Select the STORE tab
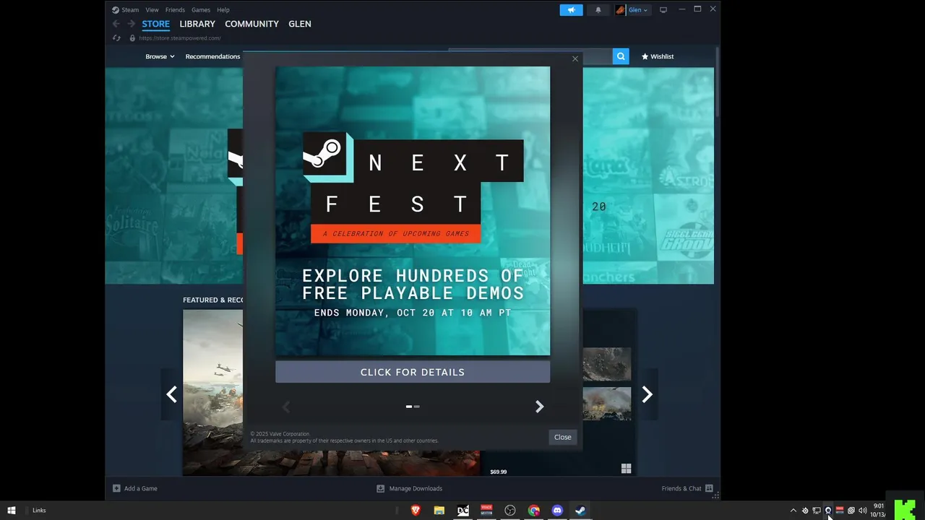 pyautogui.click(x=155, y=24)
